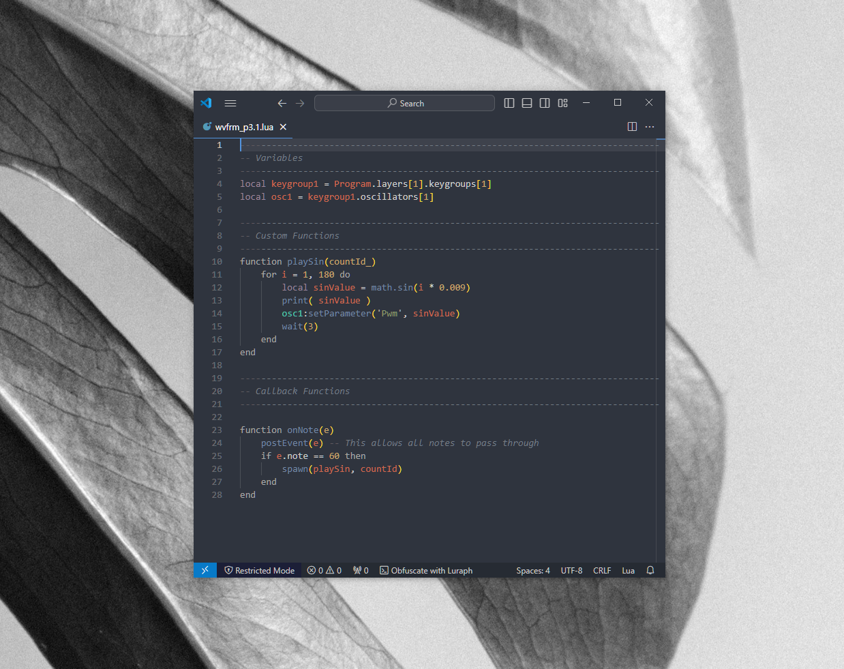Open the language mode selector showing Lua

pos(628,570)
